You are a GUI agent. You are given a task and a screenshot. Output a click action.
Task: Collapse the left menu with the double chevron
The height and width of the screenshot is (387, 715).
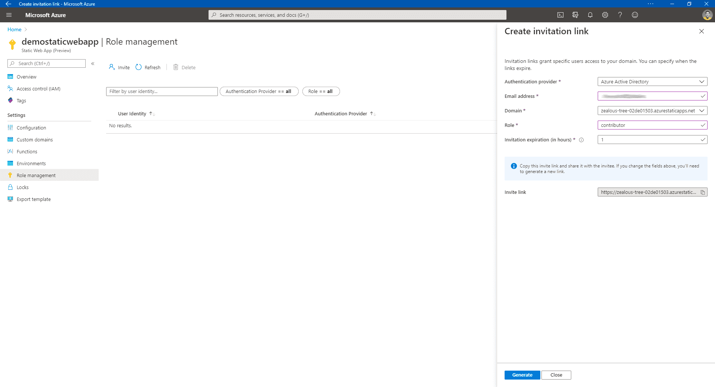pyautogui.click(x=93, y=64)
